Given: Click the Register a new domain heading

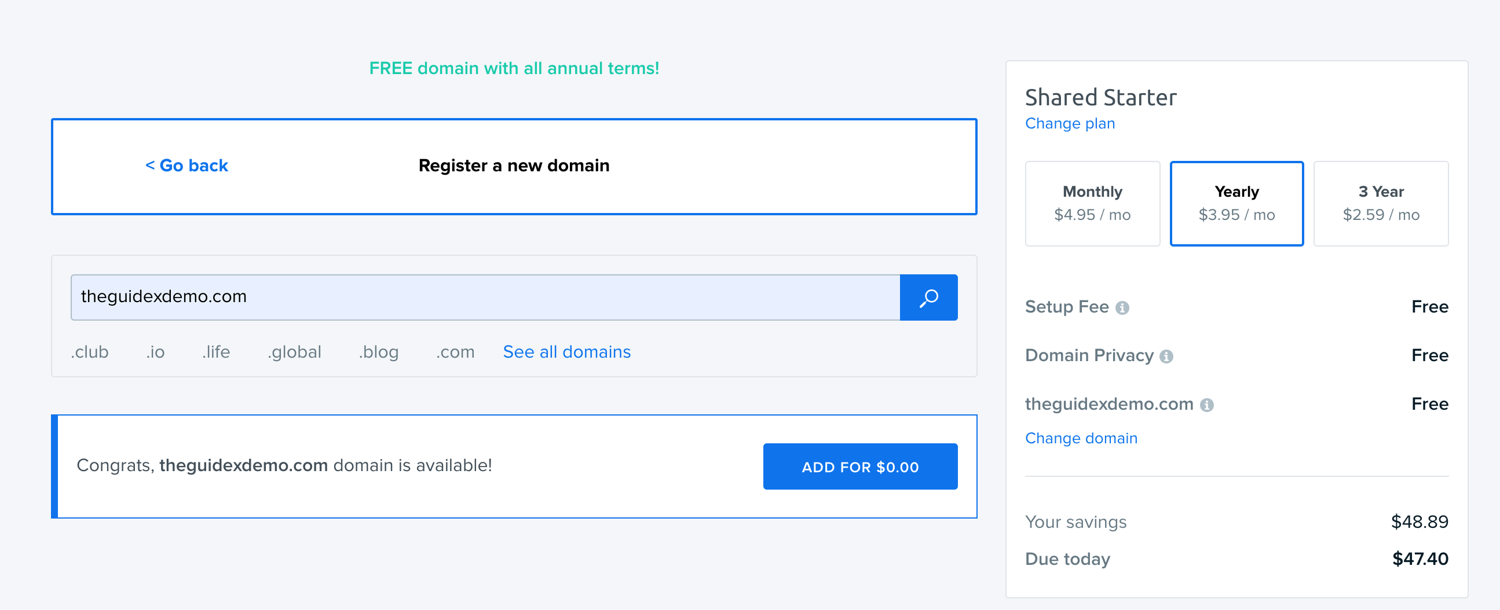Looking at the screenshot, I should (514, 166).
